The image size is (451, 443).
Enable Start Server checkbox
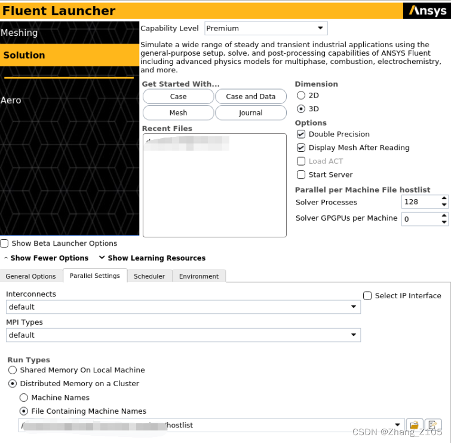click(x=301, y=175)
